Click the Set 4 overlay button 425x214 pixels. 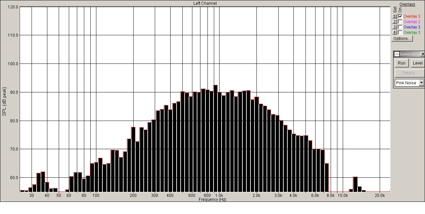coord(395,32)
